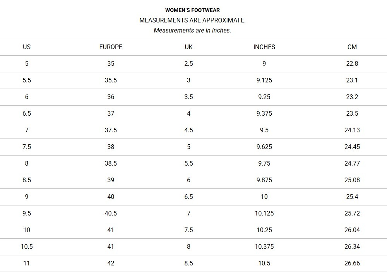
Task: Select the US column header
Action: point(27,47)
